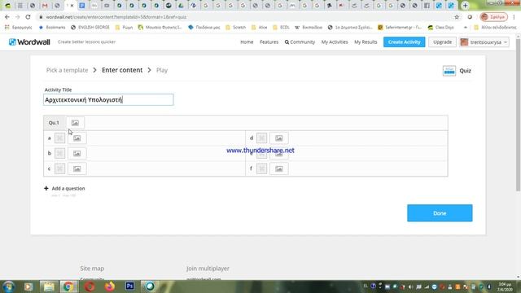Switch to the Gmail tab

pyautogui.click(x=45, y=6)
